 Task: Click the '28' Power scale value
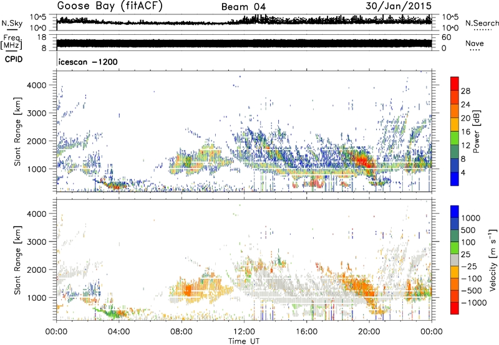465,91
